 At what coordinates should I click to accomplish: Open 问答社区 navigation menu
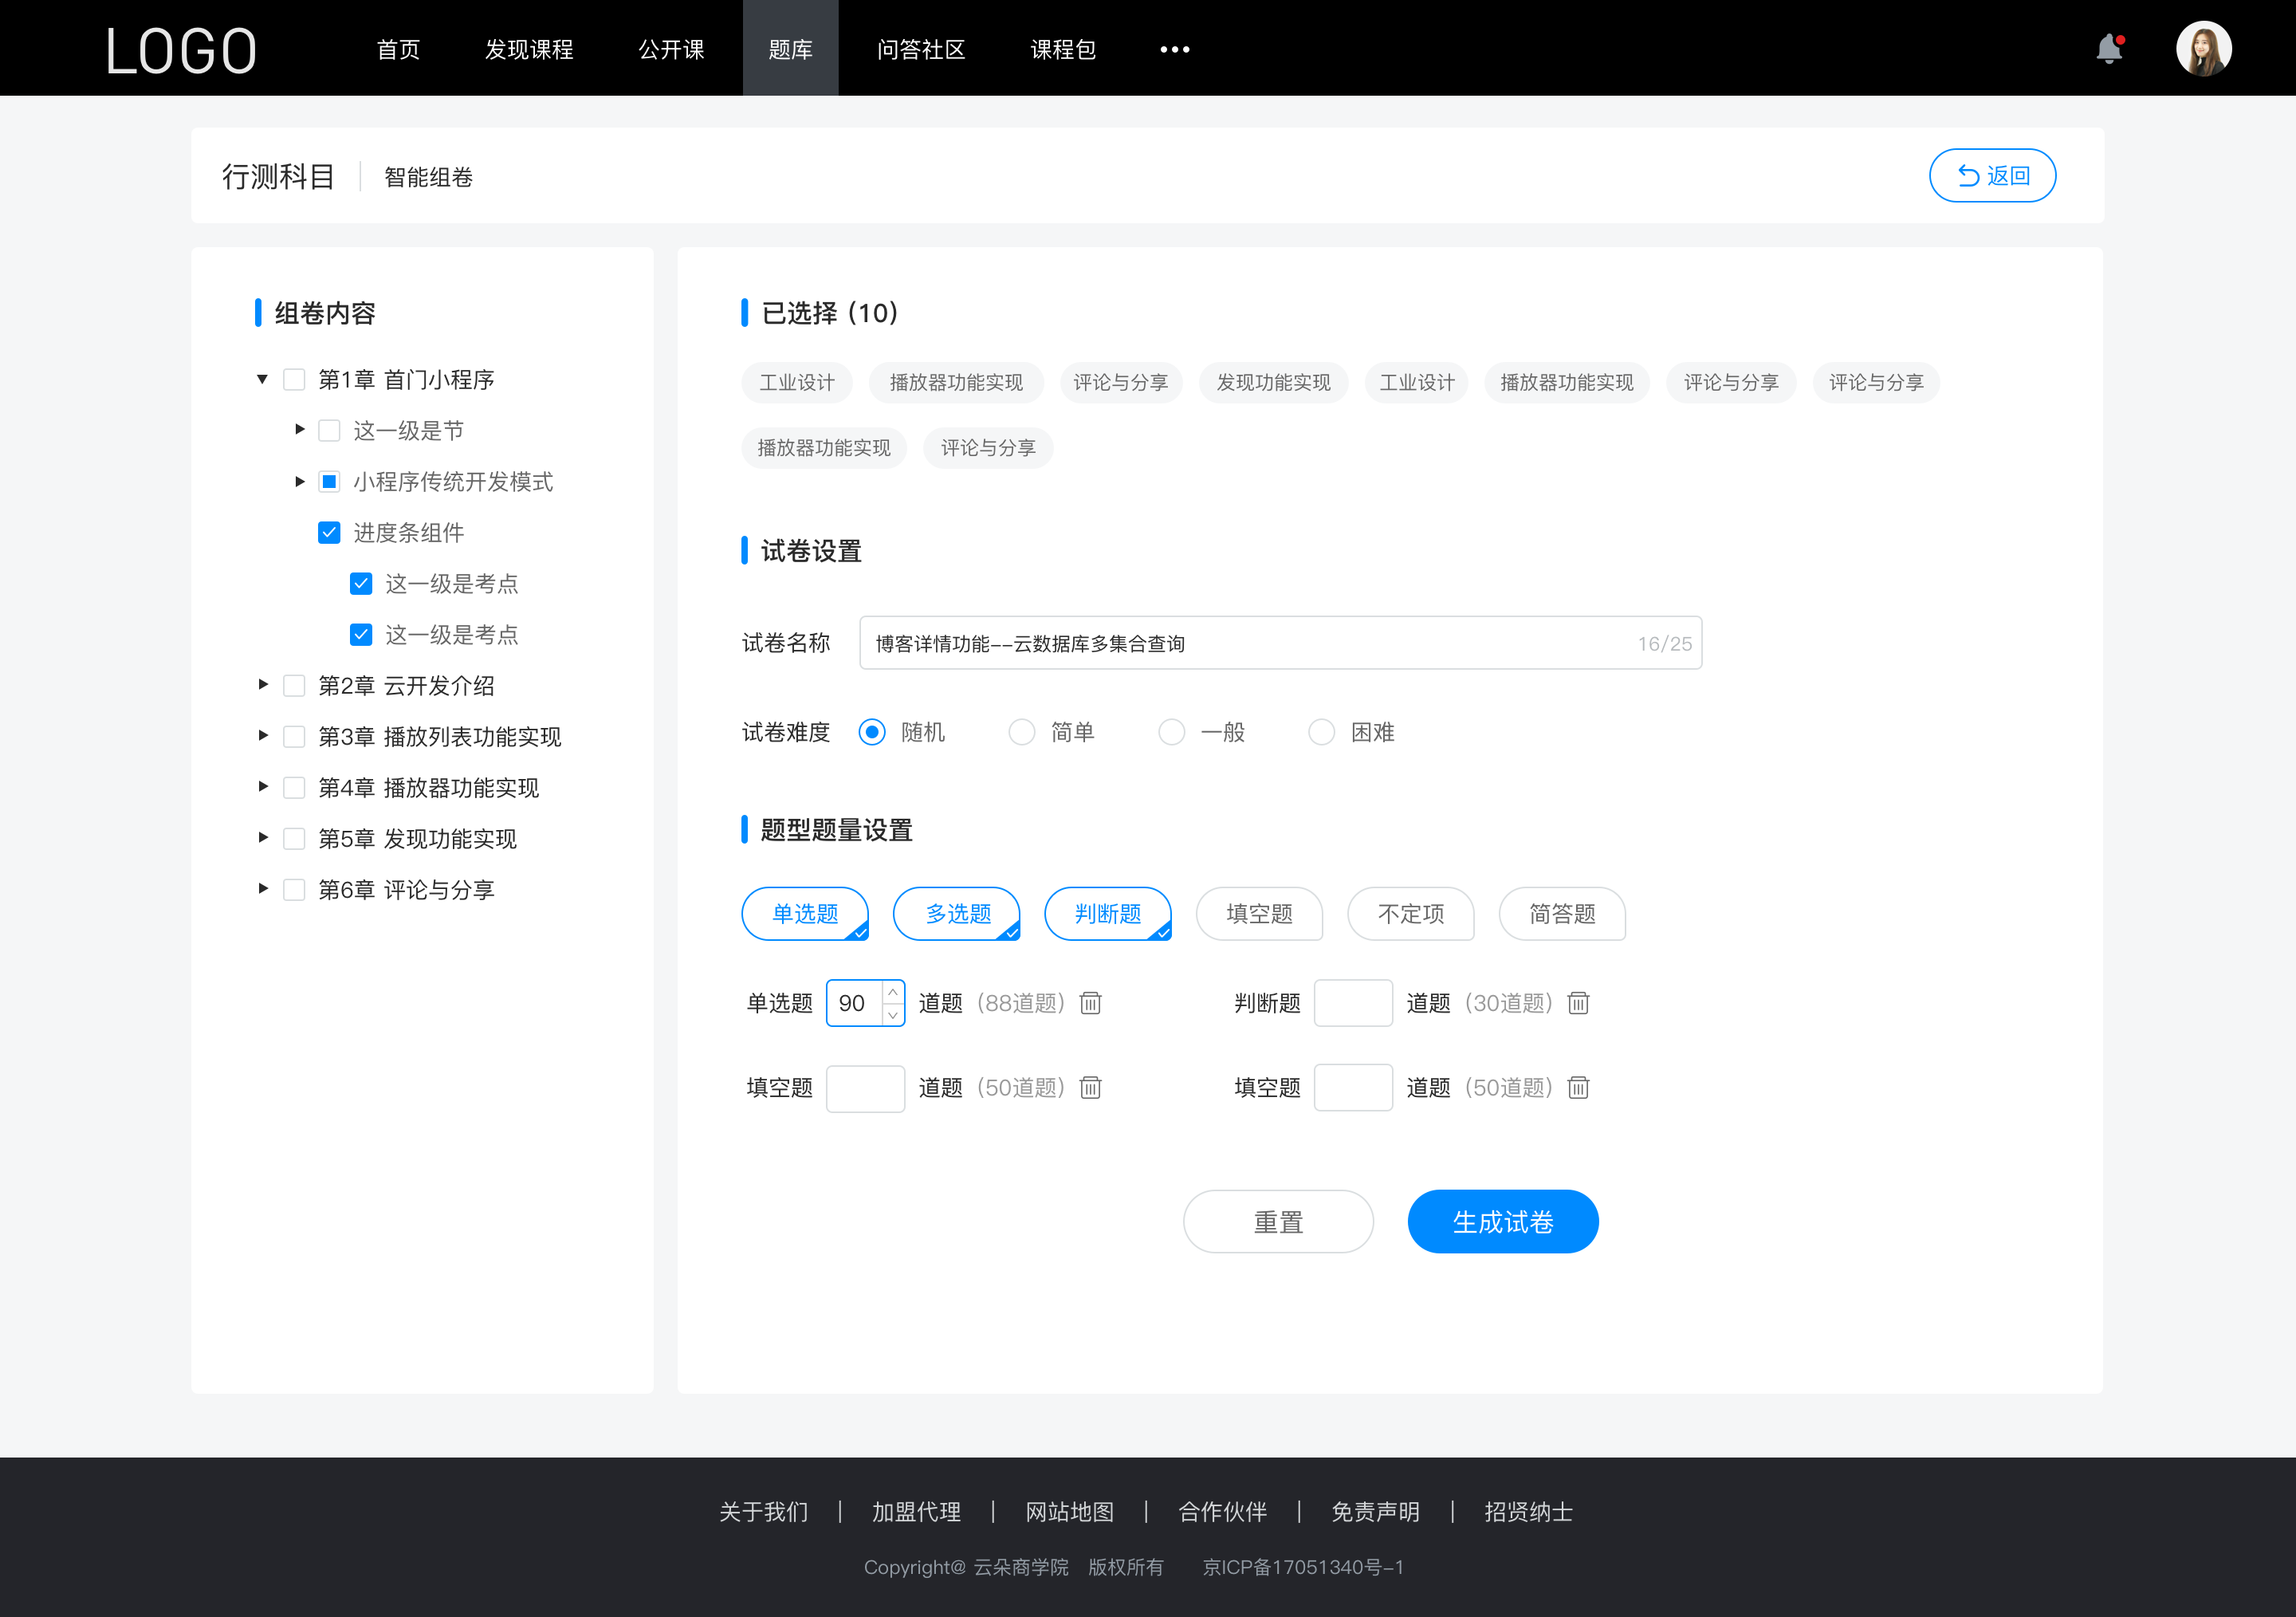click(x=915, y=47)
